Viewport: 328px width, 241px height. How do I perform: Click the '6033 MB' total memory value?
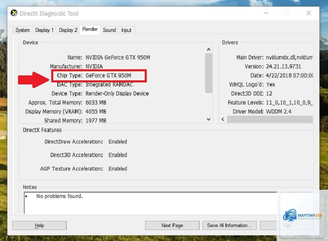point(96,102)
